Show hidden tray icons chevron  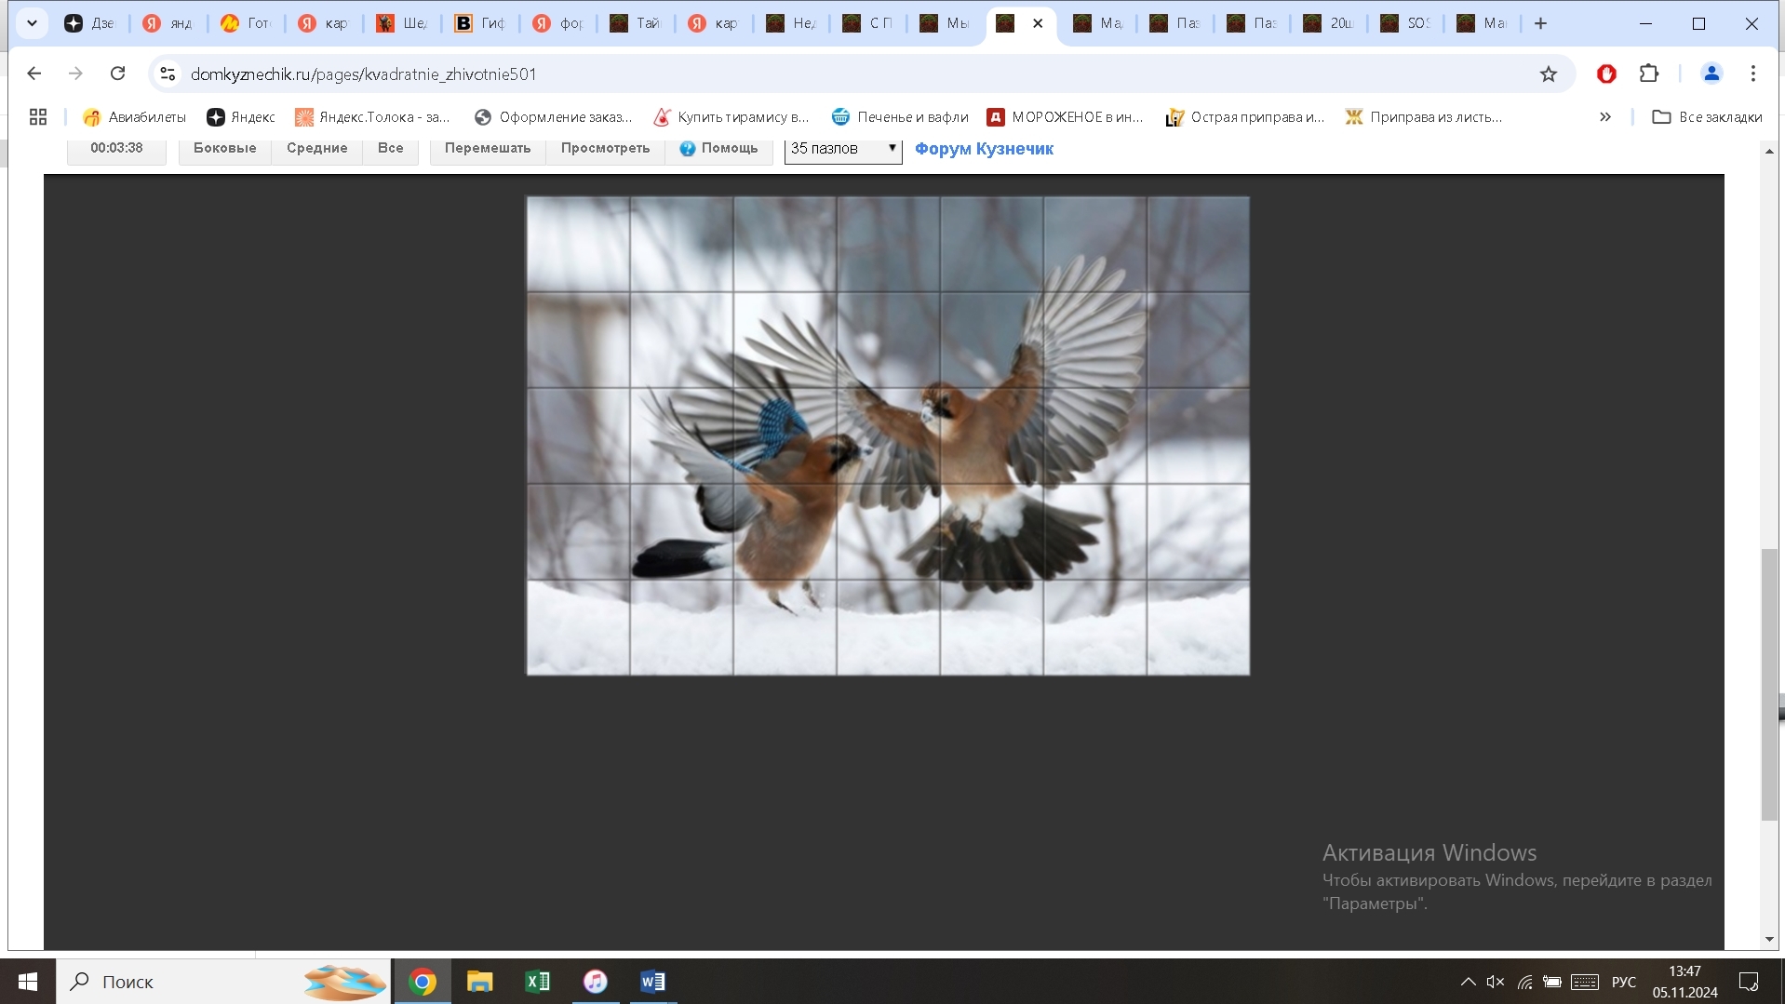pos(1468,982)
